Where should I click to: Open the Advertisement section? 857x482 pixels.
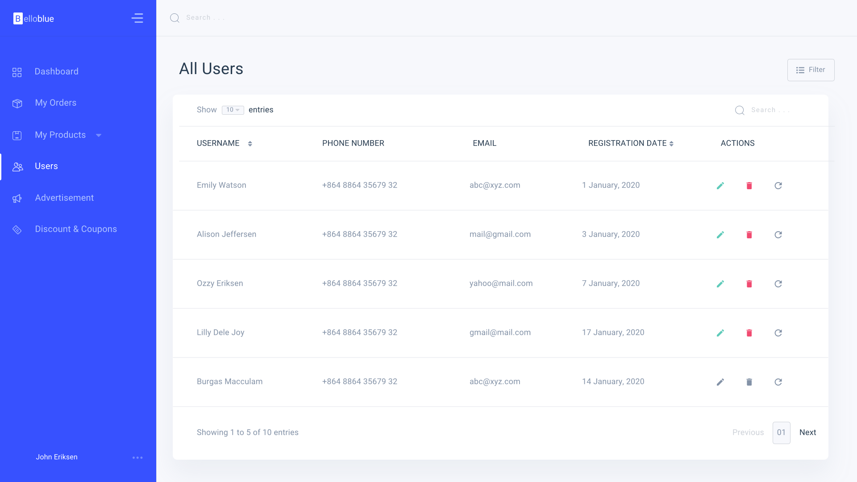(x=64, y=198)
